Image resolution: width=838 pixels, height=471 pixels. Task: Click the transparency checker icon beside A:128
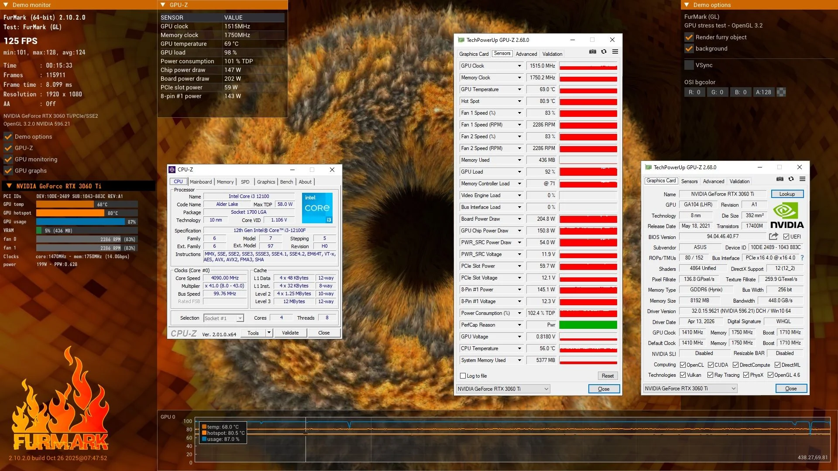point(781,92)
